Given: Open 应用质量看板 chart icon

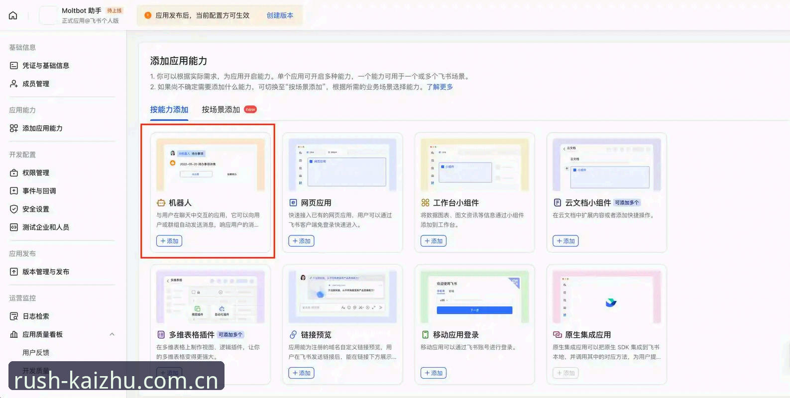Looking at the screenshot, I should pos(14,334).
